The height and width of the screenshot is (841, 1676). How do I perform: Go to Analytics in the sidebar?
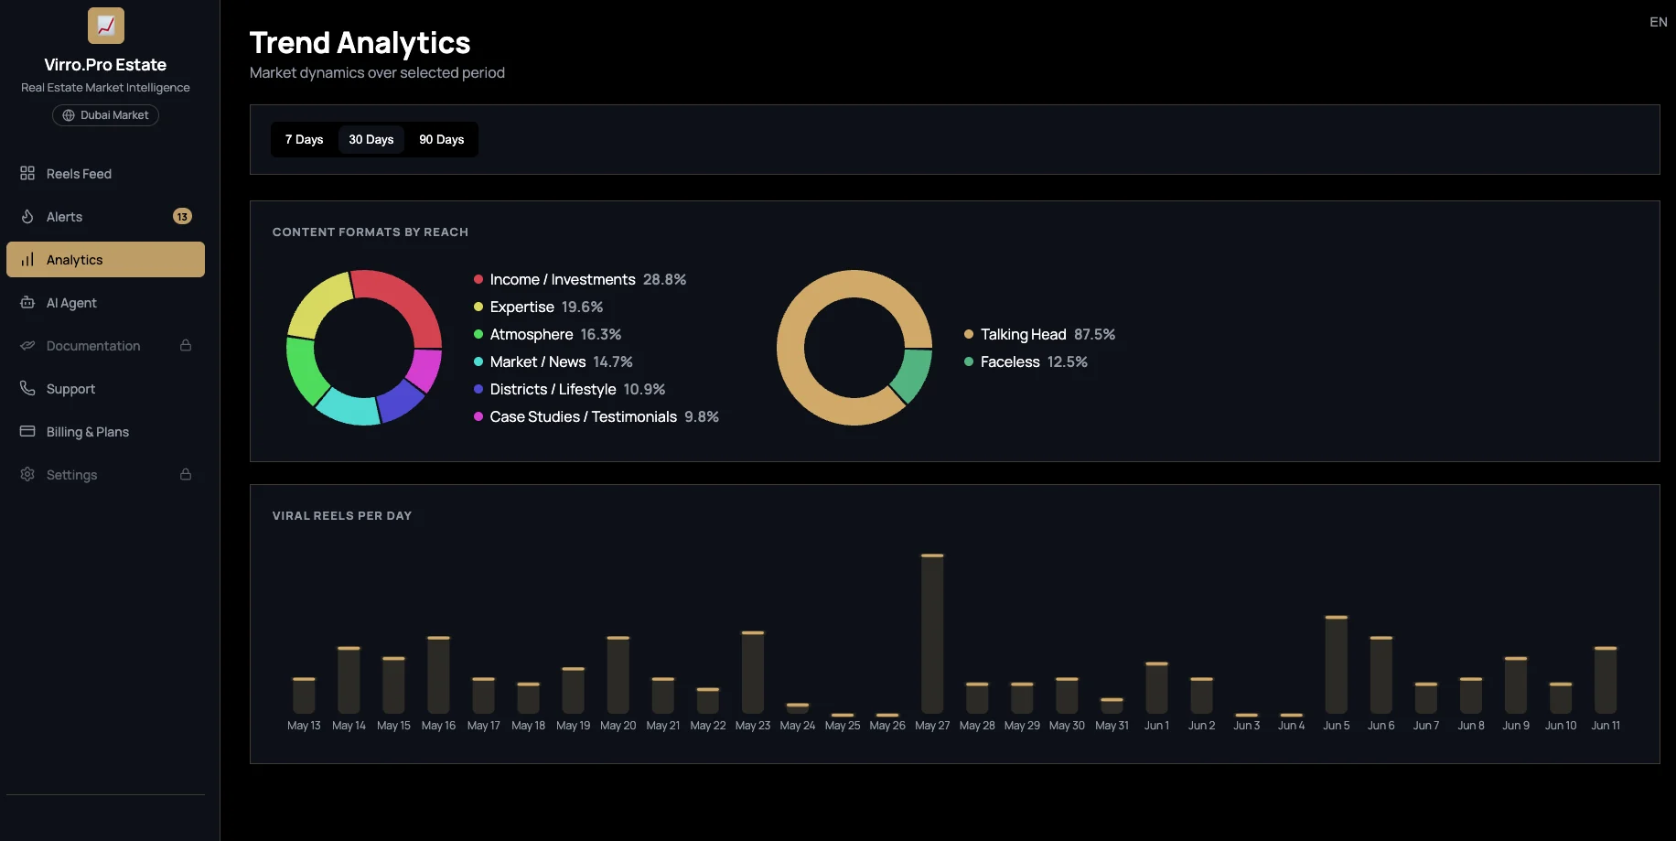pyautogui.click(x=105, y=259)
